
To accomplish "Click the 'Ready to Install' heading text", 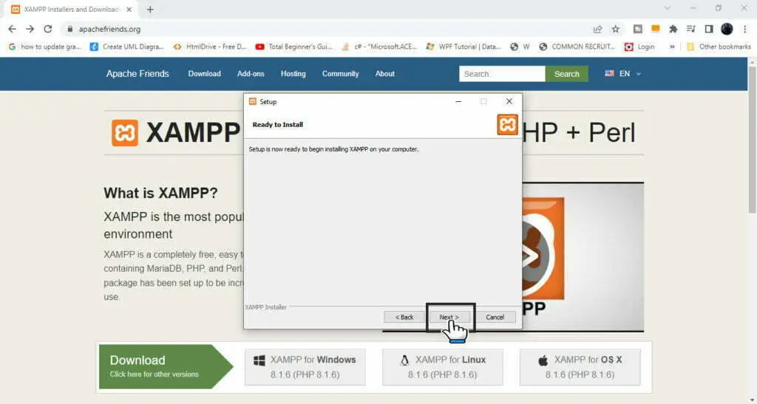I will [x=278, y=124].
